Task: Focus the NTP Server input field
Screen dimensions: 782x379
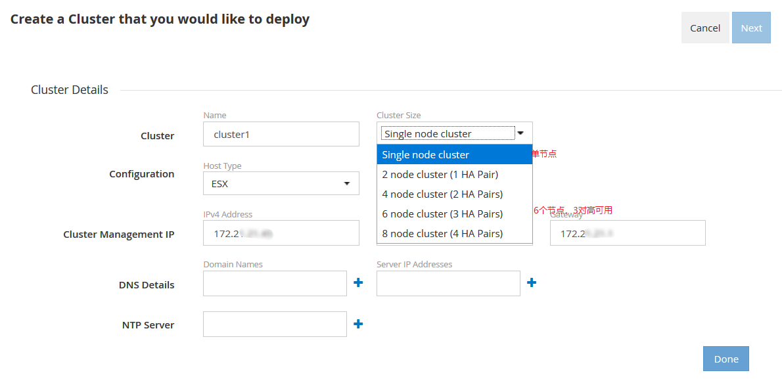Action: (x=275, y=324)
